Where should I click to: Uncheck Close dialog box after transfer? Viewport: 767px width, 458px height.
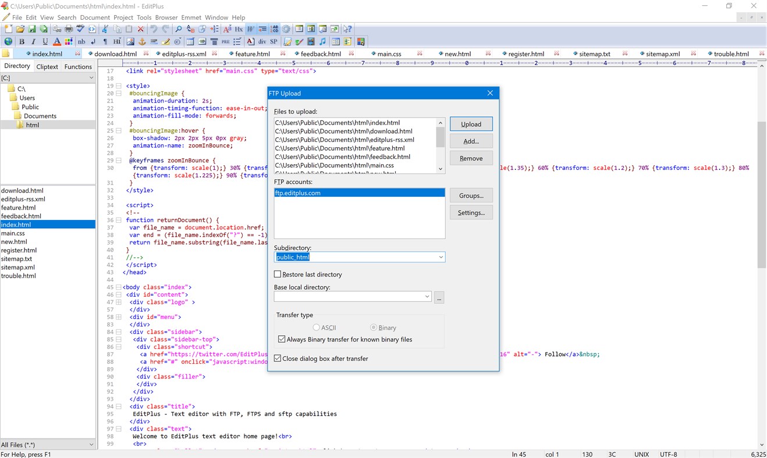click(x=278, y=358)
